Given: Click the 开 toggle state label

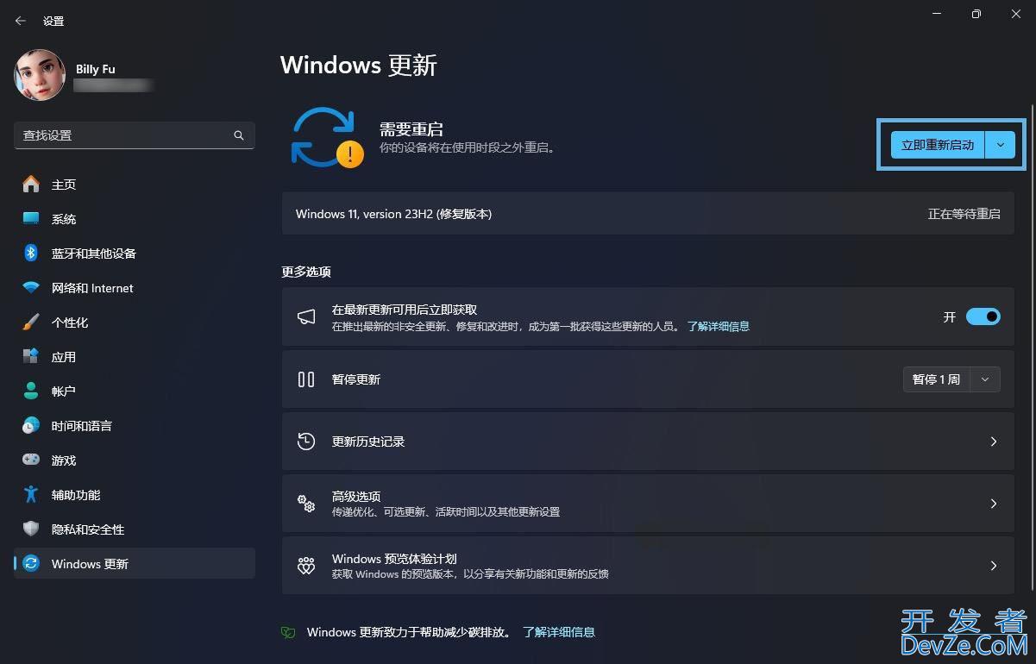Looking at the screenshot, I should (950, 317).
